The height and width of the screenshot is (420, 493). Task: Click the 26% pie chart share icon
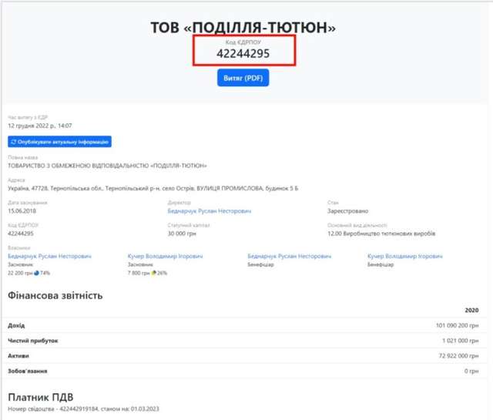tap(154, 273)
